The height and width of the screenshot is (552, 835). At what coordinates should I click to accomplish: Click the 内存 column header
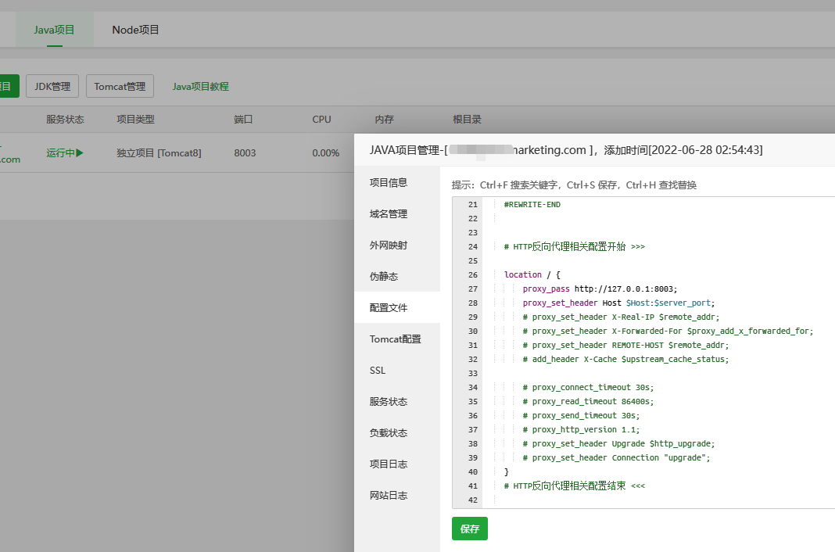coord(384,120)
